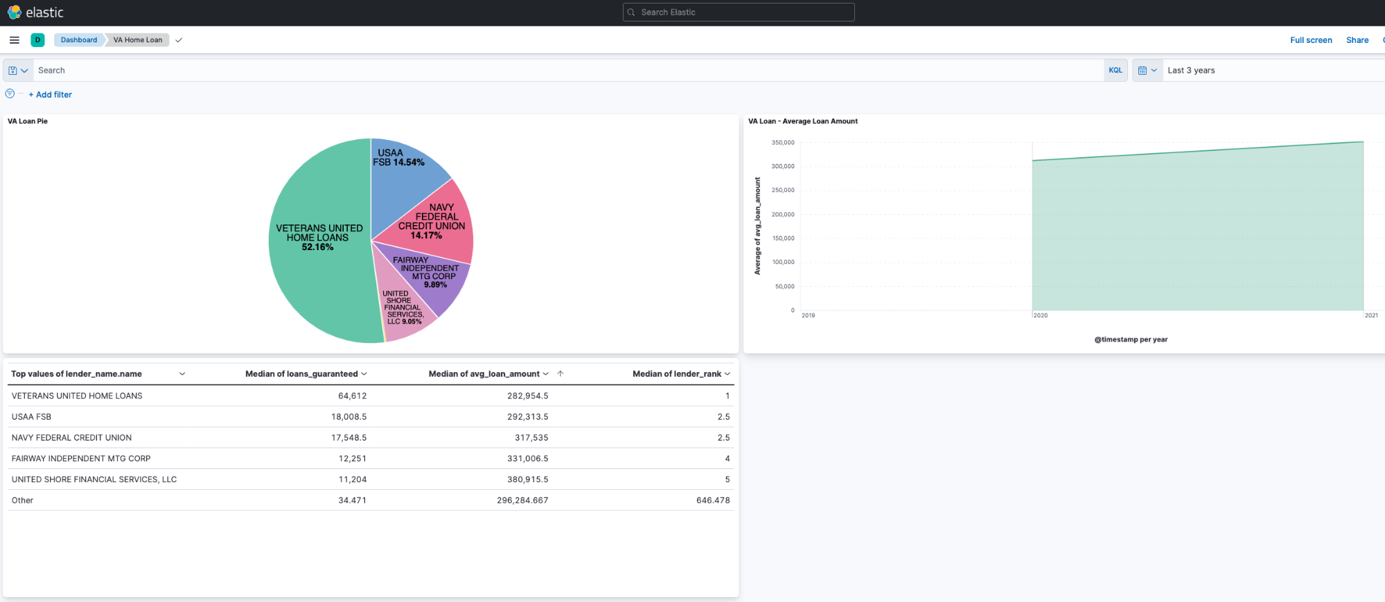Screen dimensions: 1385x602
Task: Click the 317,535 average loan value
Action: point(531,438)
